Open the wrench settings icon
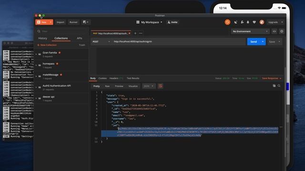Screen dimensions: 305x171 (x=242, y=22)
